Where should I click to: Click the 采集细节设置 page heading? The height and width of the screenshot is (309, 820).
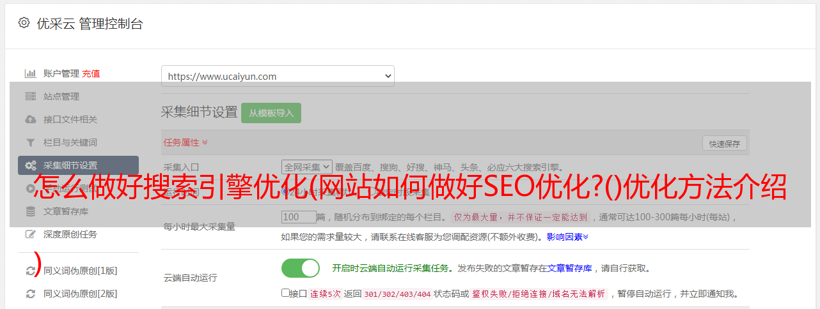point(199,112)
